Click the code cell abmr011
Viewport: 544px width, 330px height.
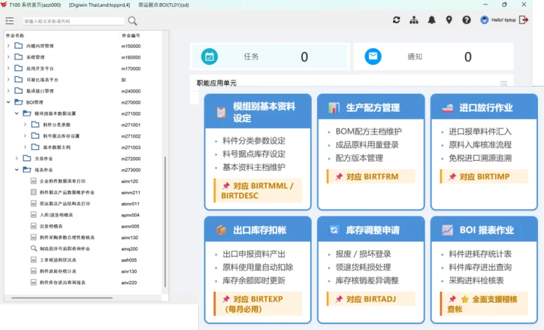[x=130, y=204]
